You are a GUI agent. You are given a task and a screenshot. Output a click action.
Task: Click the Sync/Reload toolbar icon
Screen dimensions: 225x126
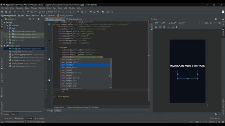click(10, 12)
